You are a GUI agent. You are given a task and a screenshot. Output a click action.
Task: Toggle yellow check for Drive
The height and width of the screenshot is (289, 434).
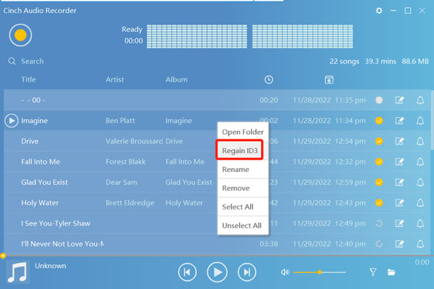[x=379, y=141]
